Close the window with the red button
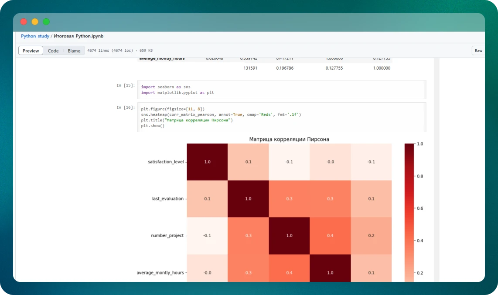The height and width of the screenshot is (295, 498). (24, 22)
